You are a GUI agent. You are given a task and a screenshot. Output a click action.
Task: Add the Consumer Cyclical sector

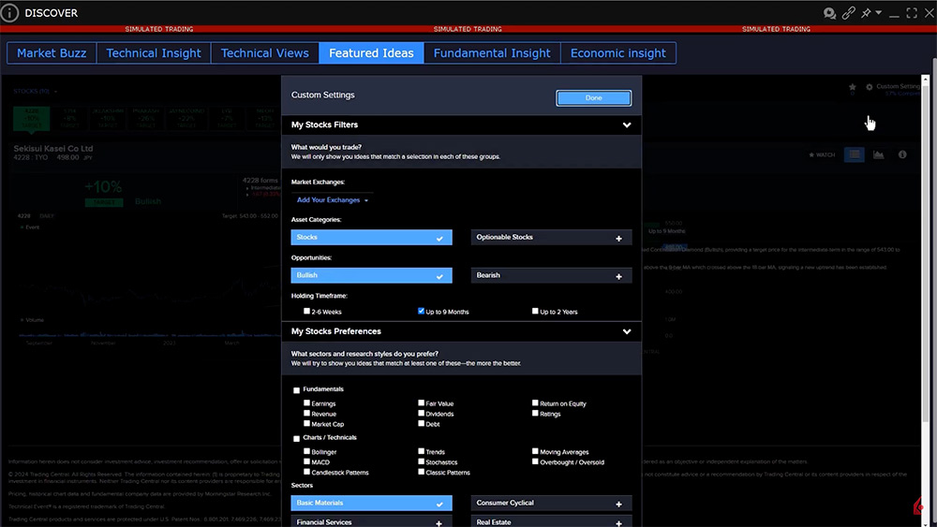tap(618, 504)
